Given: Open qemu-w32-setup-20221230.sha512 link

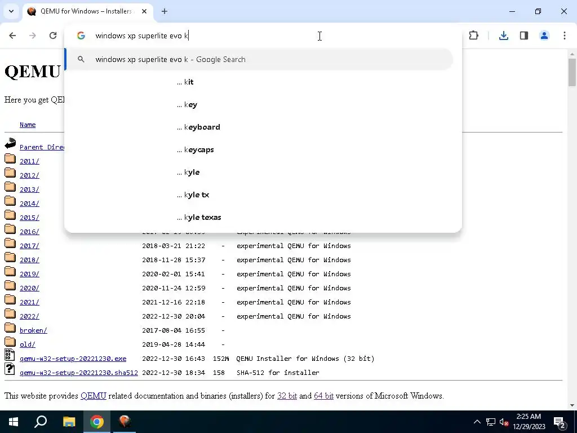Looking at the screenshot, I should click(x=79, y=373).
